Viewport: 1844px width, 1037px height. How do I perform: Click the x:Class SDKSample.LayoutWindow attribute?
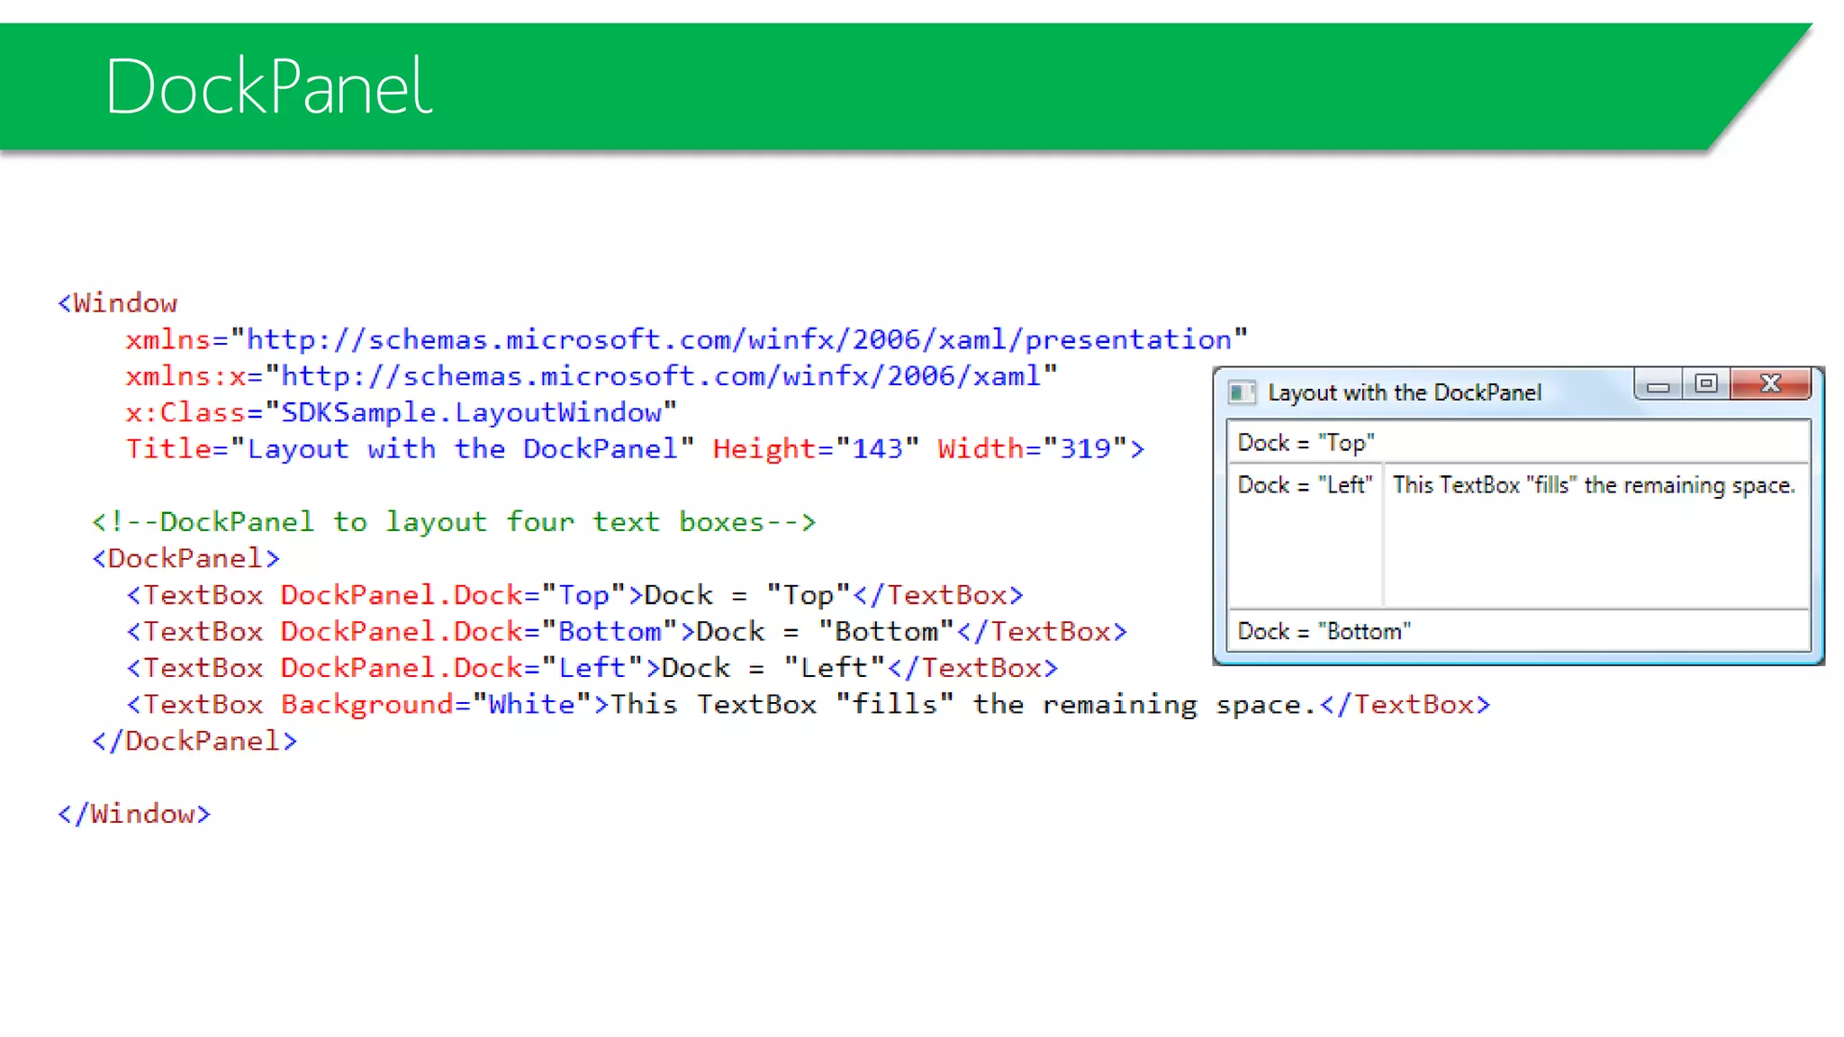[x=401, y=413]
